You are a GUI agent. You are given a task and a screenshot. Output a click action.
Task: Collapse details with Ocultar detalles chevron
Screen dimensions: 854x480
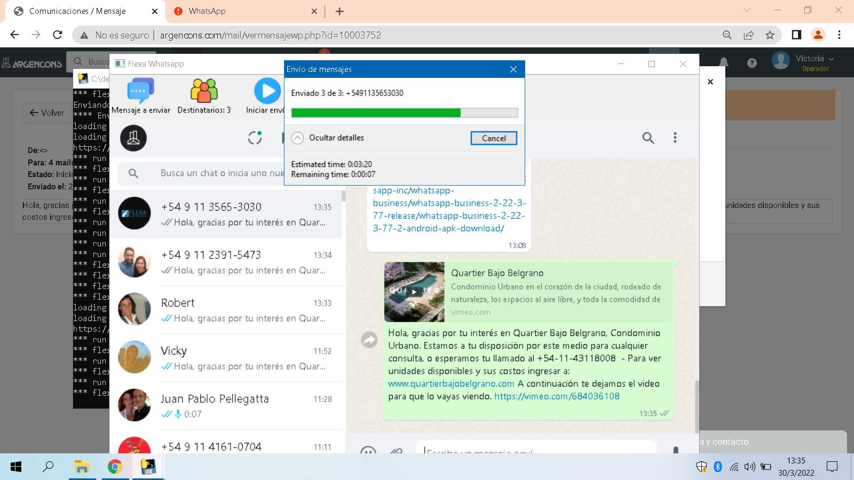[x=297, y=138]
